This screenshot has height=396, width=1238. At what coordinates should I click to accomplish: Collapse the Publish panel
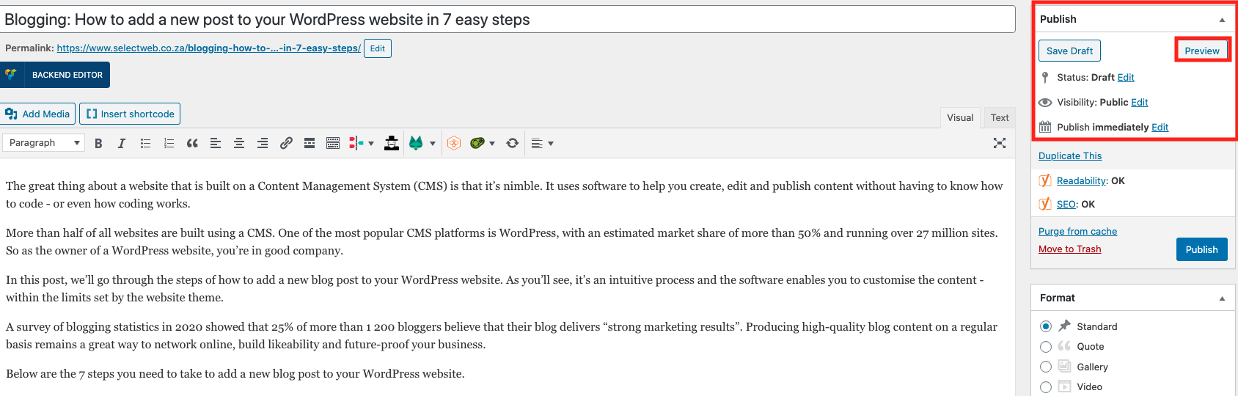pyautogui.click(x=1222, y=20)
